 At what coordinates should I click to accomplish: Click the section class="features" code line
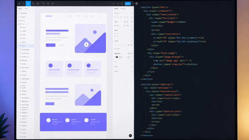click(157, 85)
